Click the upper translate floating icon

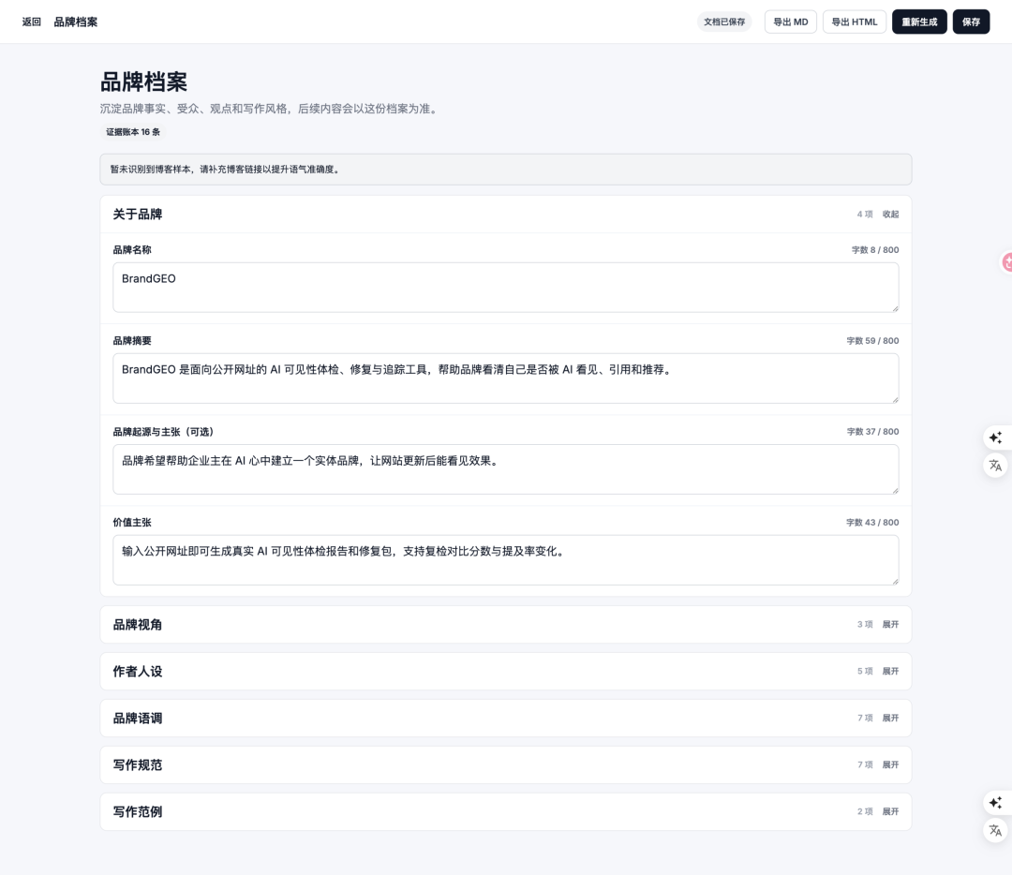click(x=995, y=466)
